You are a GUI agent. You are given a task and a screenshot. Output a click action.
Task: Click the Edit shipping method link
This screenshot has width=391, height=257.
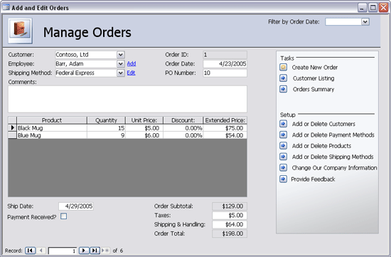[131, 73]
